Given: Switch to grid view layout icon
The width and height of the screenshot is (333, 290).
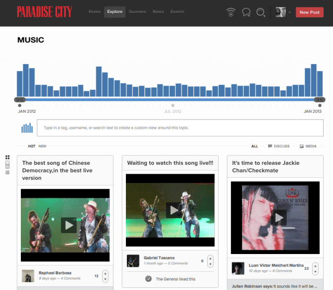Looking at the screenshot, I should 7,158.
